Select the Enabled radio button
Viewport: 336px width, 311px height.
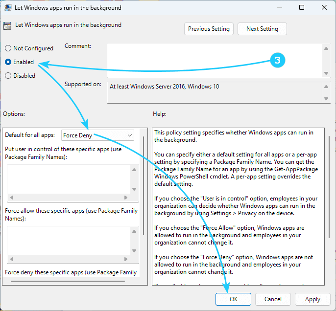8,62
